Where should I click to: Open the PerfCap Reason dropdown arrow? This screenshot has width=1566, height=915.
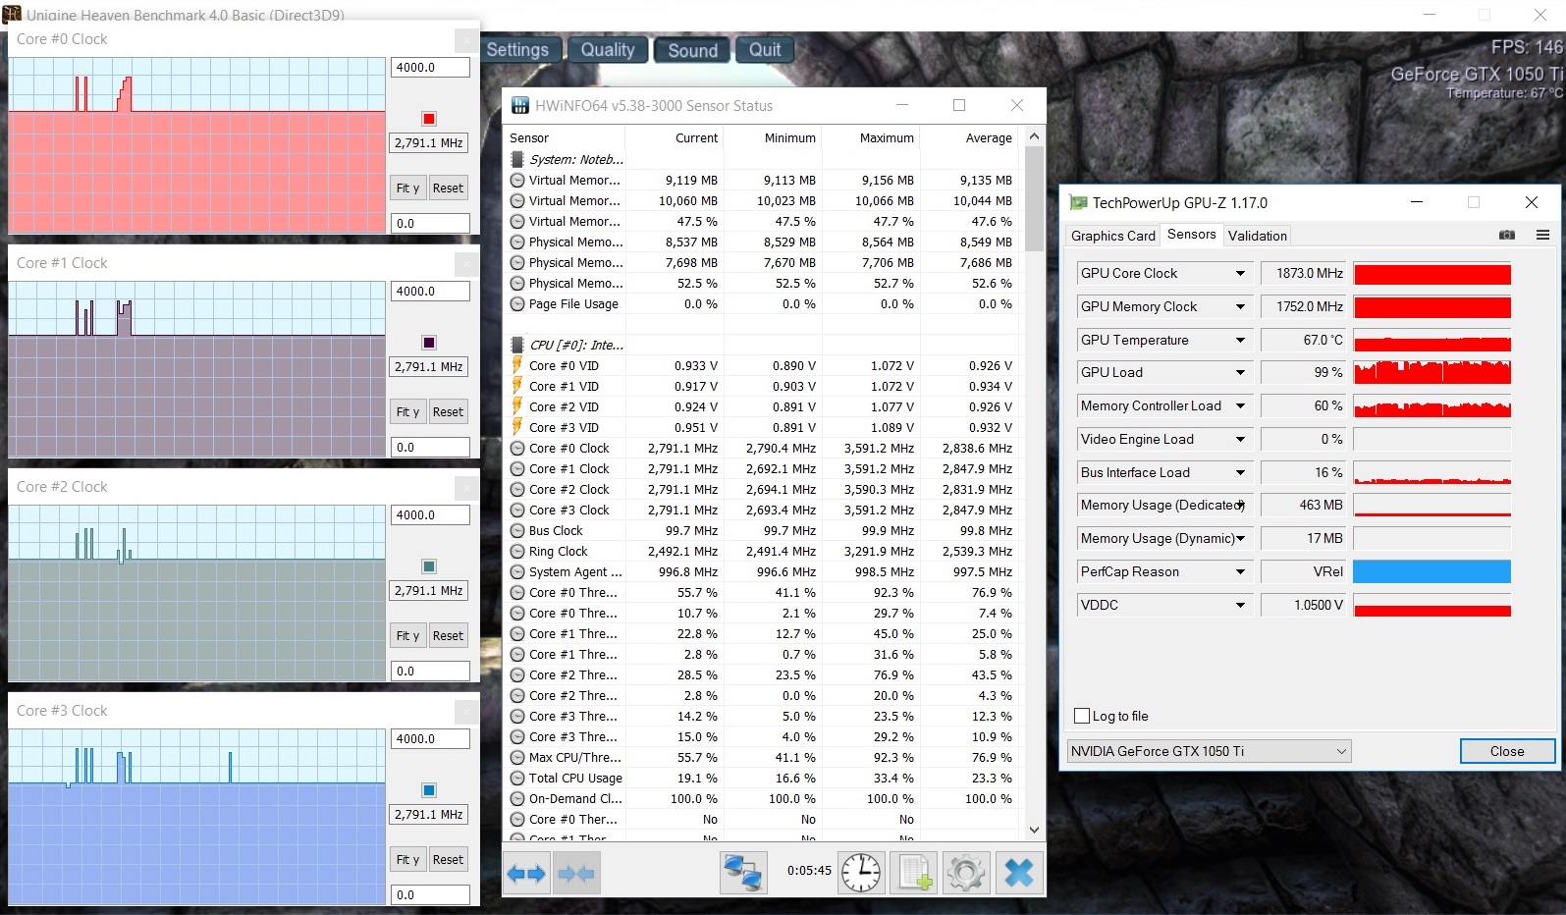[1240, 572]
